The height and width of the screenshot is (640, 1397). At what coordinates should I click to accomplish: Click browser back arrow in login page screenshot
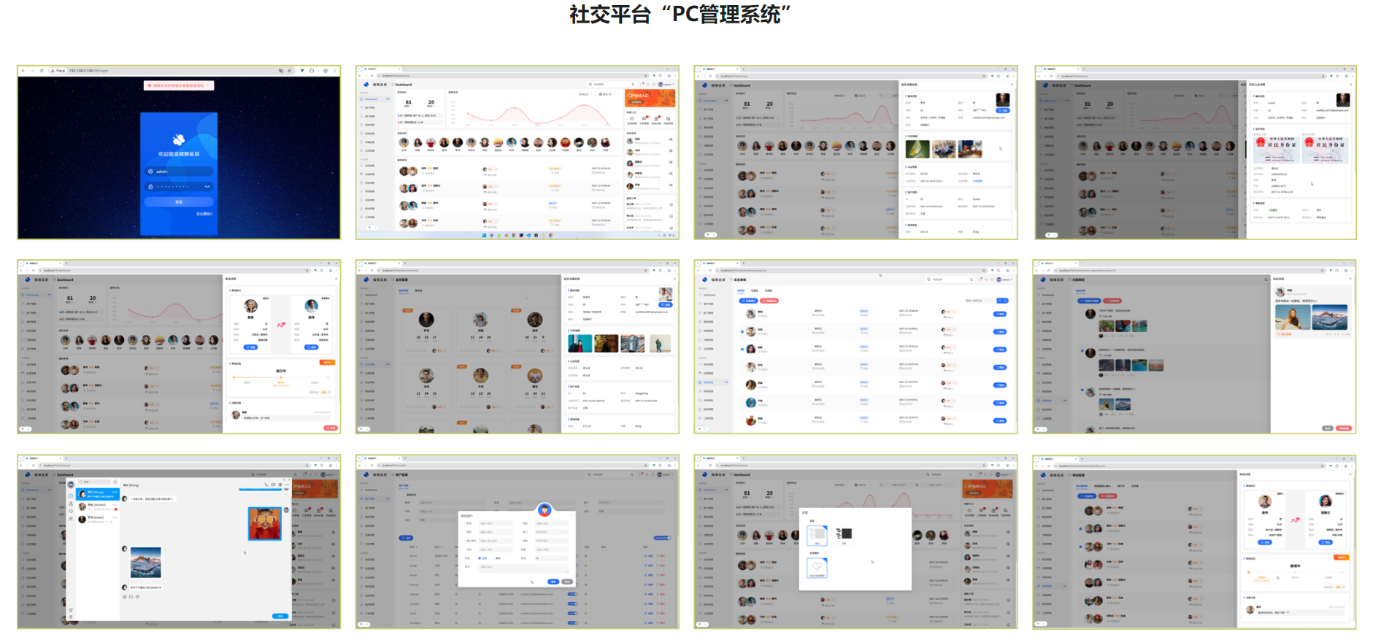point(23,71)
